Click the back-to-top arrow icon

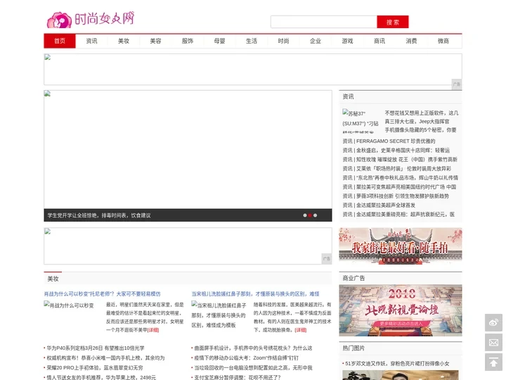pos(493,362)
